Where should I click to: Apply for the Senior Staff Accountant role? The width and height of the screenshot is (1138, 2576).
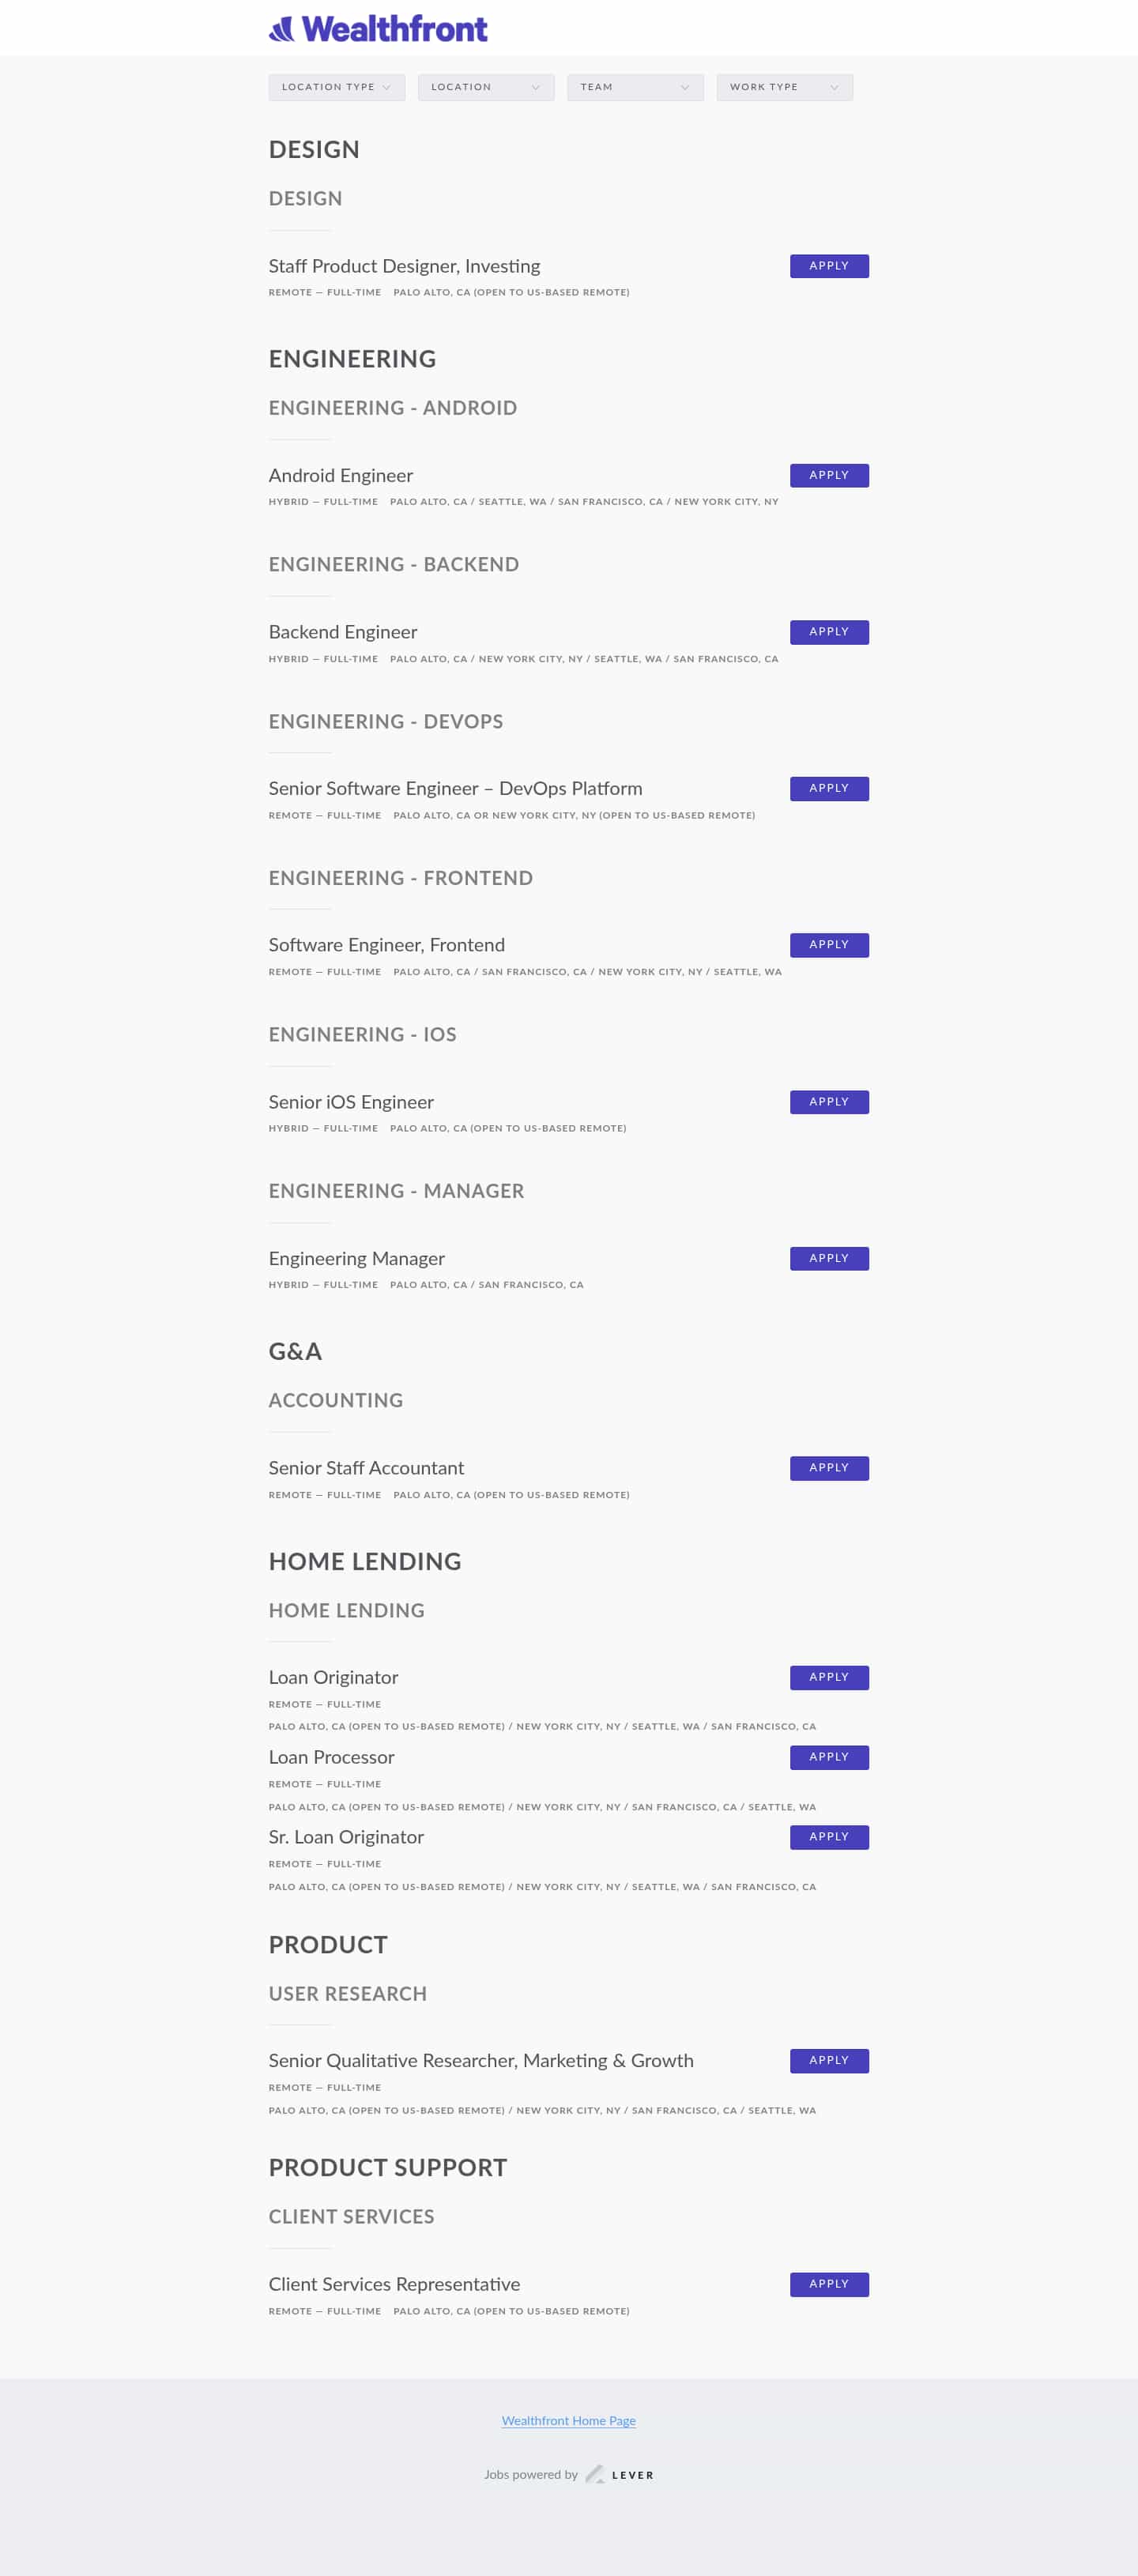828,1467
